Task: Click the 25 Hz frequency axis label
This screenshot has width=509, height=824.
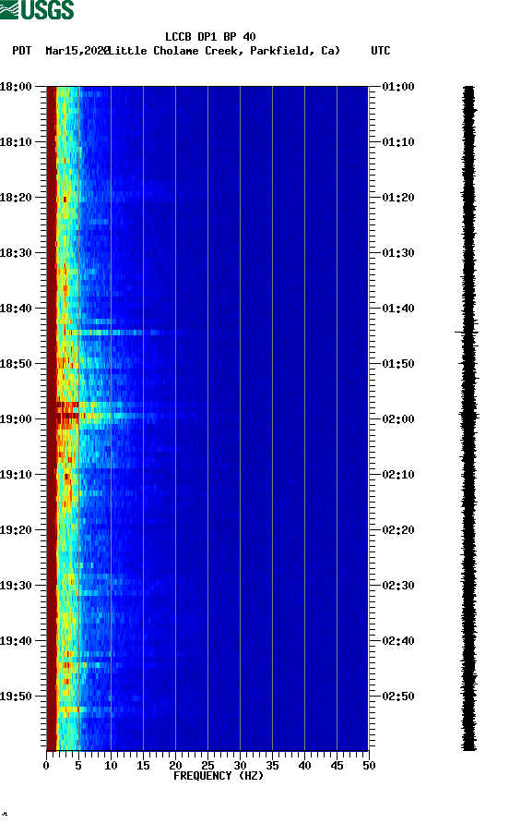Action: (x=207, y=766)
